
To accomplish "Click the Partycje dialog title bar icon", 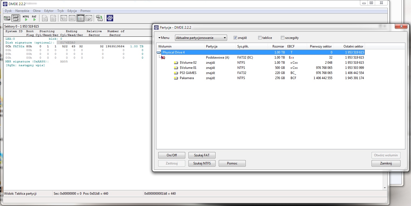I will pos(156,28).
